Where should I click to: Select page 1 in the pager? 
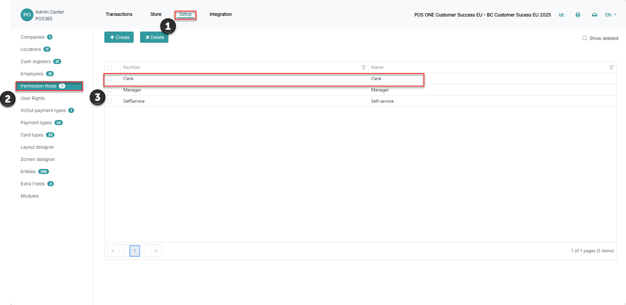pyautogui.click(x=135, y=251)
